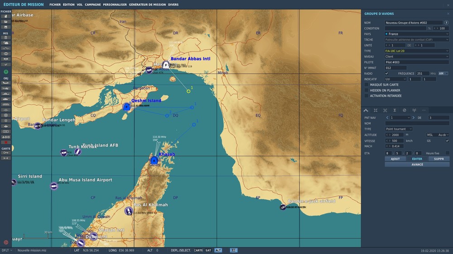Image resolution: width=453 pixels, height=254 pixels.
Task: Open the triggered actions drone icon tab
Action: click(x=385, y=110)
